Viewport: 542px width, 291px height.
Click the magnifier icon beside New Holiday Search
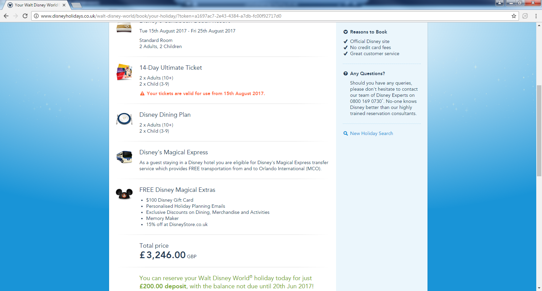point(346,133)
